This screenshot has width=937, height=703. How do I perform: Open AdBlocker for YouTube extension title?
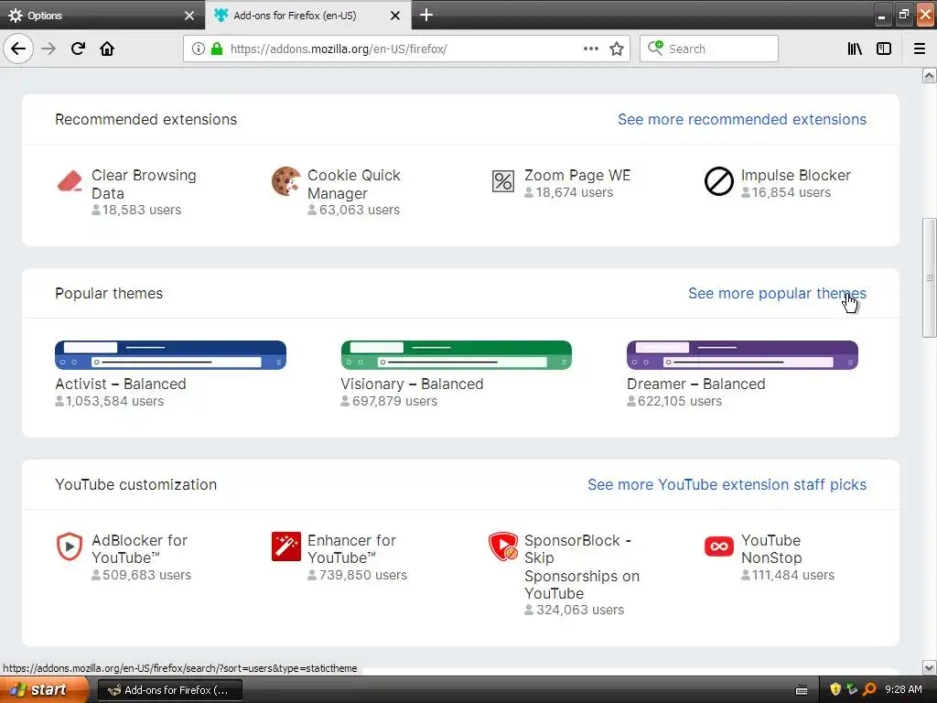pos(139,549)
